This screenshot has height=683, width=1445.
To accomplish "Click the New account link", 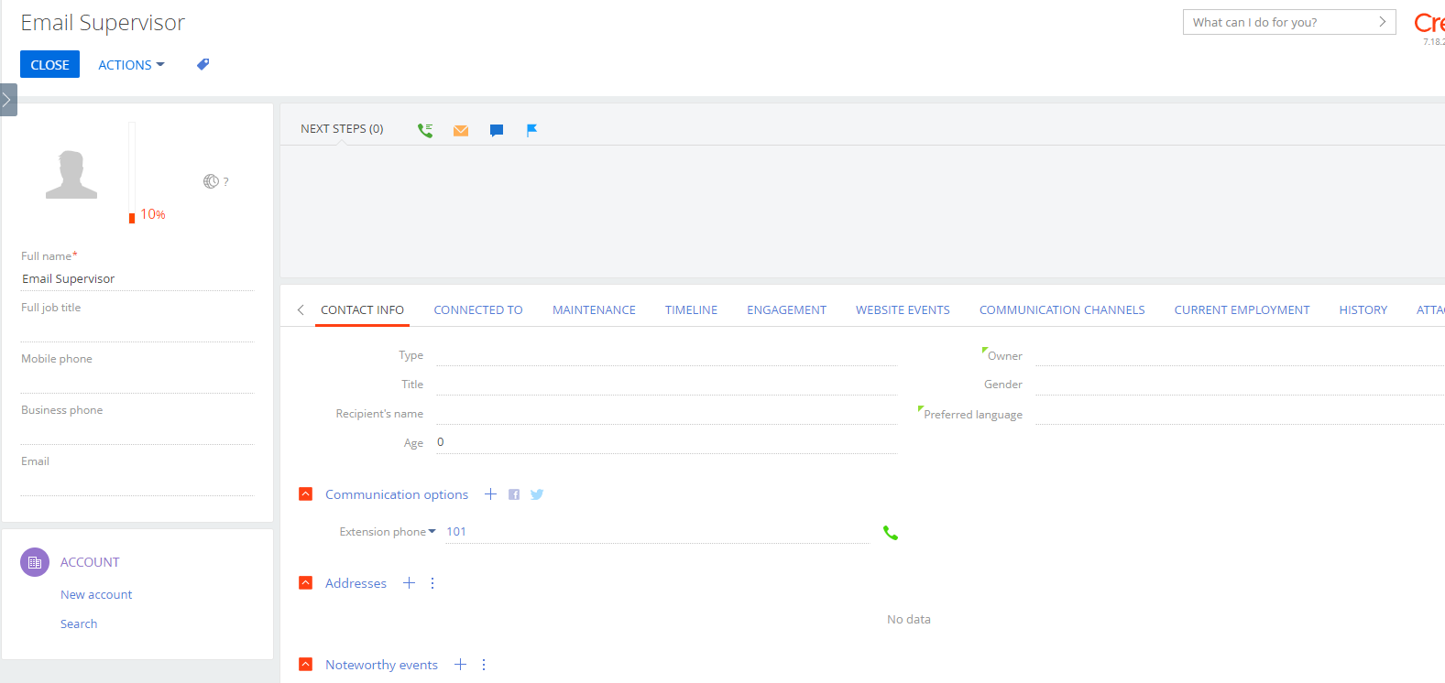I will point(96,595).
